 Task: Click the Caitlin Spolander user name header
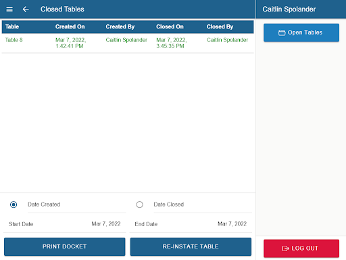point(289,9)
